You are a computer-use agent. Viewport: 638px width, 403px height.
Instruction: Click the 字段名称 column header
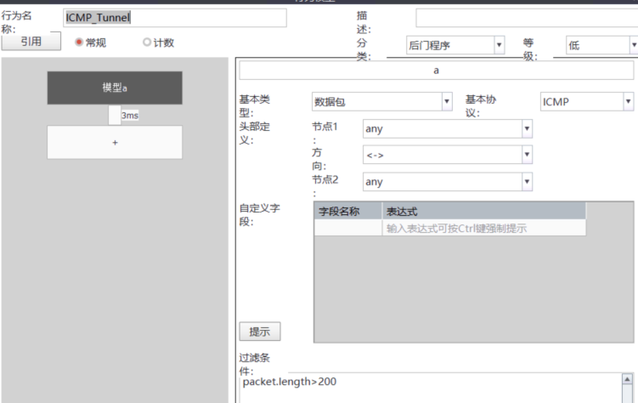click(348, 211)
